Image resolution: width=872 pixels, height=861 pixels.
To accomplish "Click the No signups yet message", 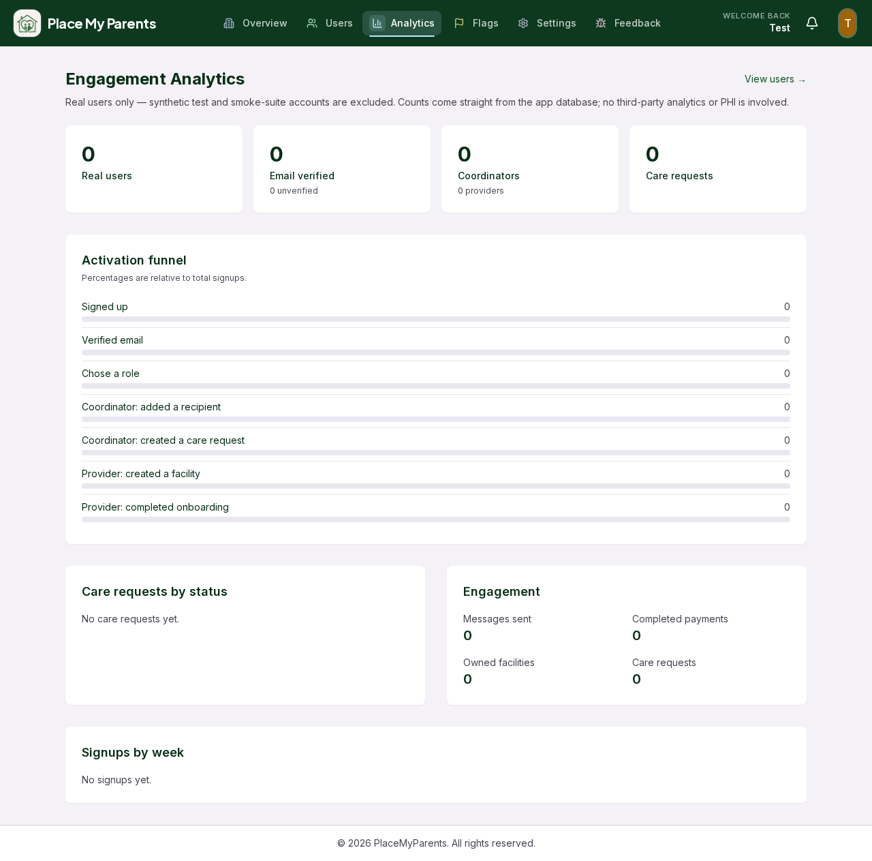I will (116, 780).
